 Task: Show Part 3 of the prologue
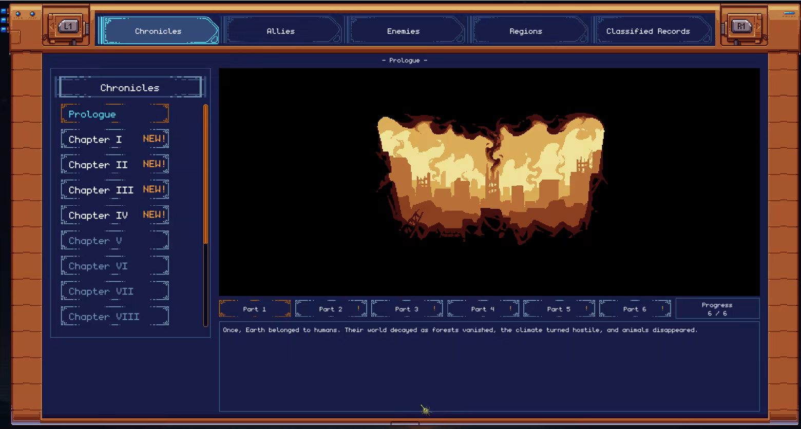pyautogui.click(x=407, y=309)
